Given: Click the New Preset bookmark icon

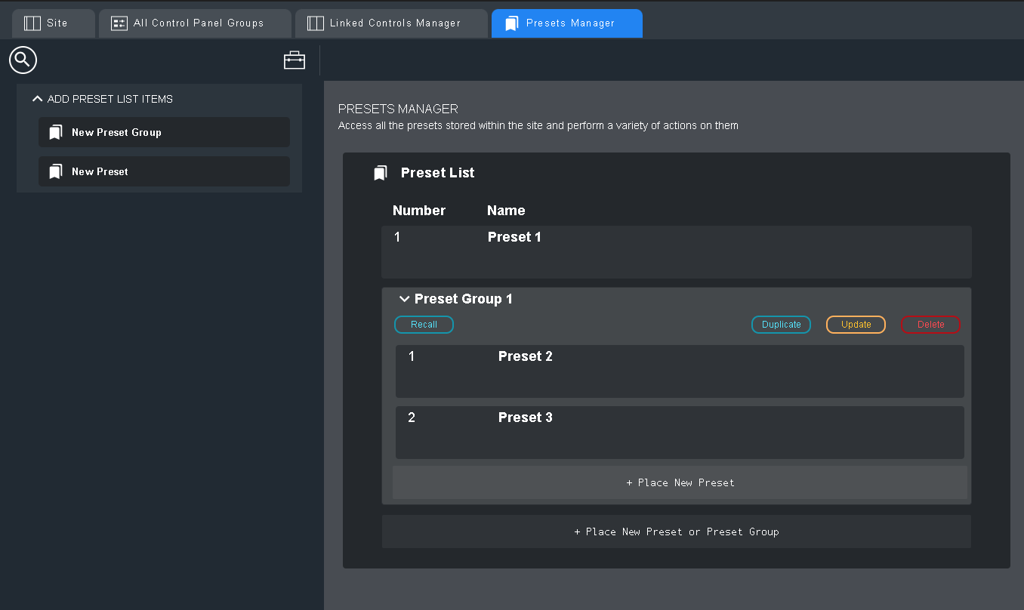Looking at the screenshot, I should [55, 172].
